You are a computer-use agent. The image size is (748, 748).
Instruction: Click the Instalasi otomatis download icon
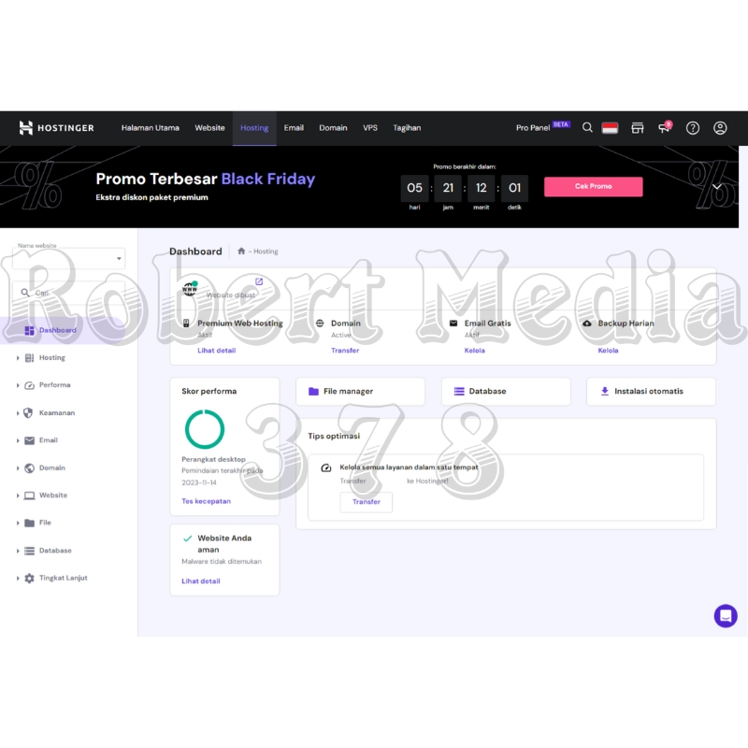click(x=604, y=391)
